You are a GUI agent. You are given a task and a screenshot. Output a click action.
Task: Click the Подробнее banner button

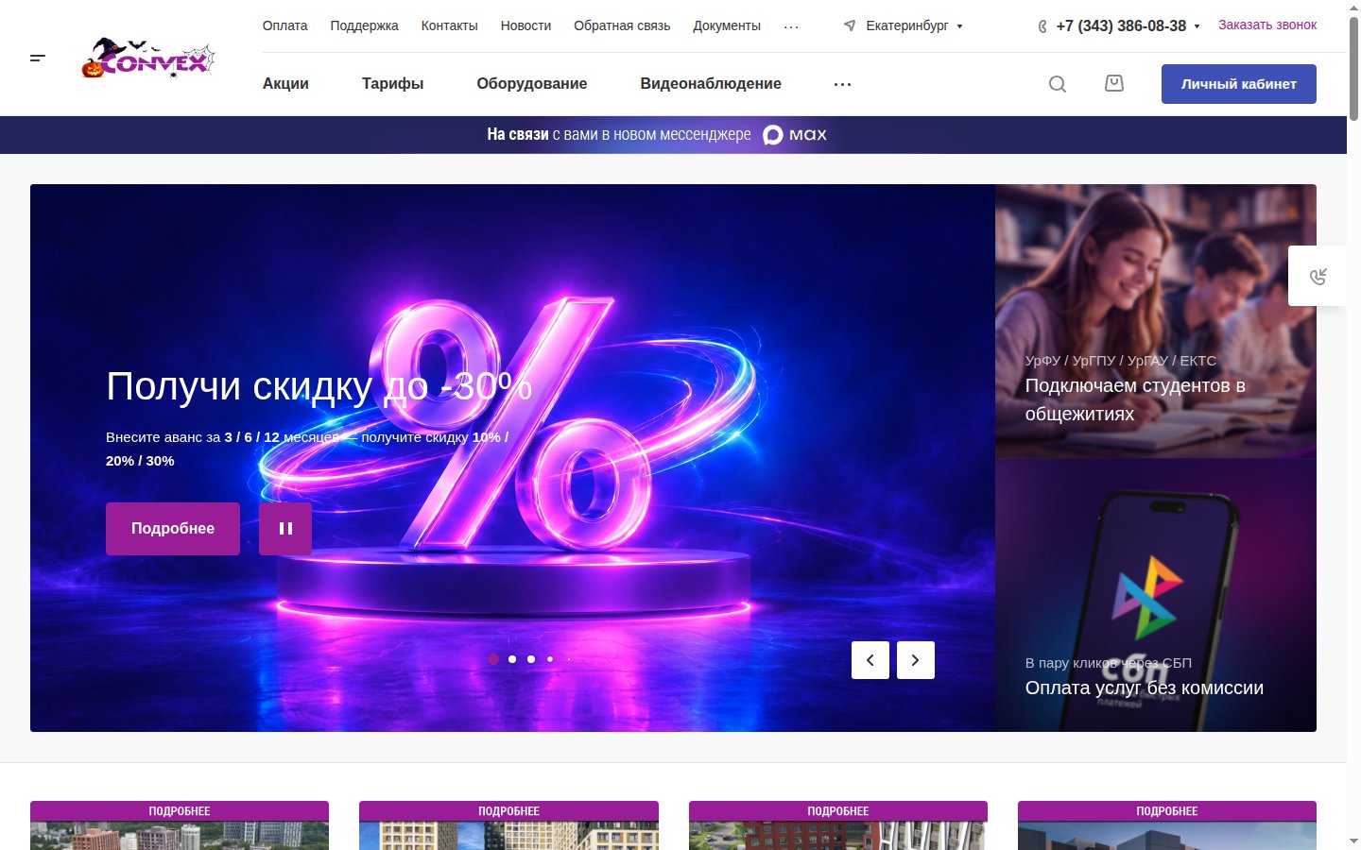173,529
